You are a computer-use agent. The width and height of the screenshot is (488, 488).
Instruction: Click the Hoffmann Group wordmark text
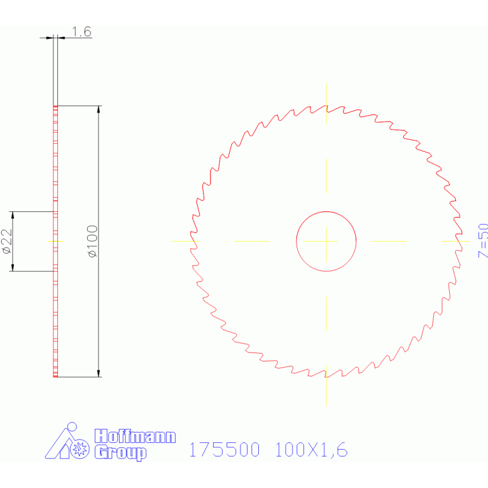tap(135, 445)
